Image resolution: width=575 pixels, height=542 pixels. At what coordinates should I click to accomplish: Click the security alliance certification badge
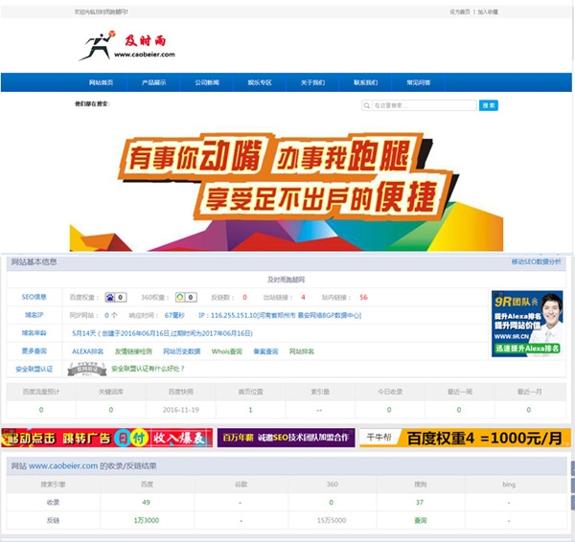point(87,369)
